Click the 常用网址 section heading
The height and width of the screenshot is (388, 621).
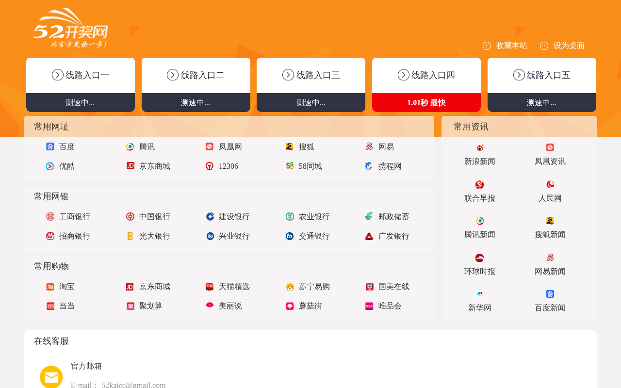pyautogui.click(x=51, y=127)
